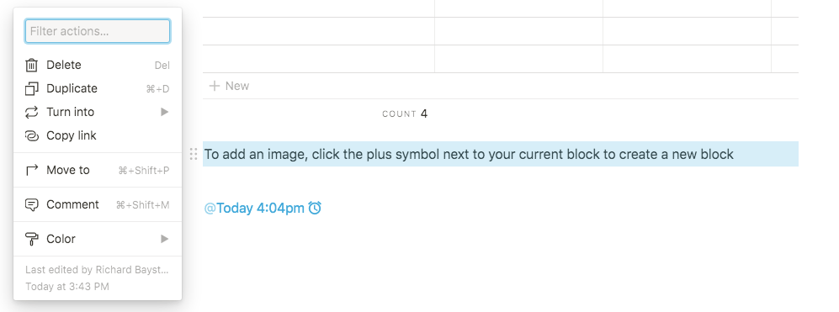Click the trash can Delete icon

(x=32, y=66)
